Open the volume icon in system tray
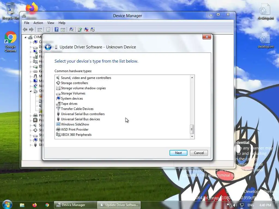279x209 pixels. (x=235, y=205)
